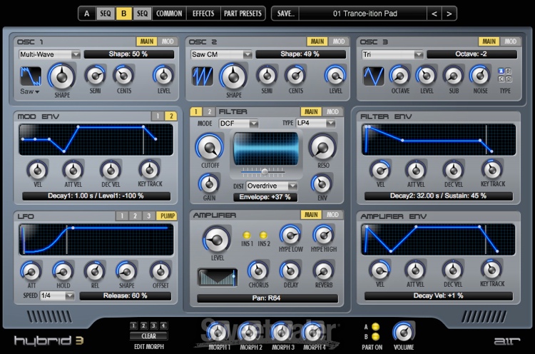Click the filter envelope amount slider handle
This screenshot has height=354, width=535.
point(265,171)
